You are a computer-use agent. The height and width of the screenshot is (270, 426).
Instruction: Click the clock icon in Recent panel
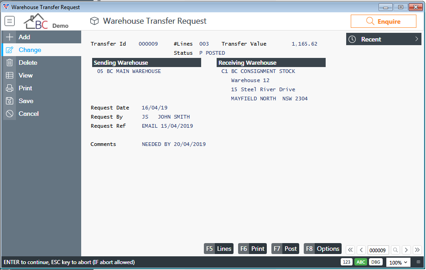coord(352,39)
